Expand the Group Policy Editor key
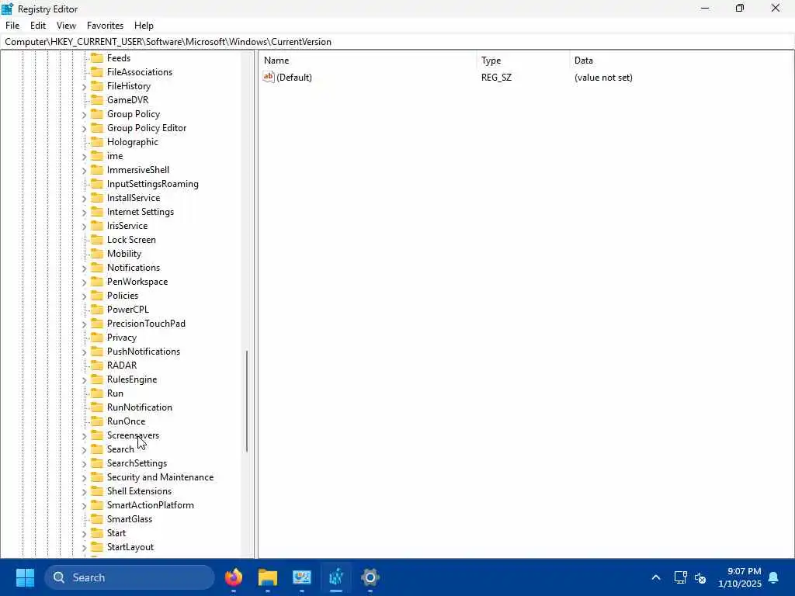 (84, 129)
